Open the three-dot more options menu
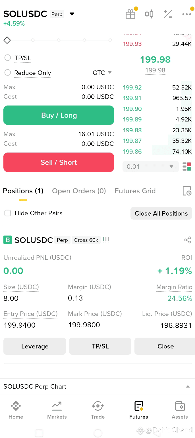The image size is (195, 438). (187, 14)
